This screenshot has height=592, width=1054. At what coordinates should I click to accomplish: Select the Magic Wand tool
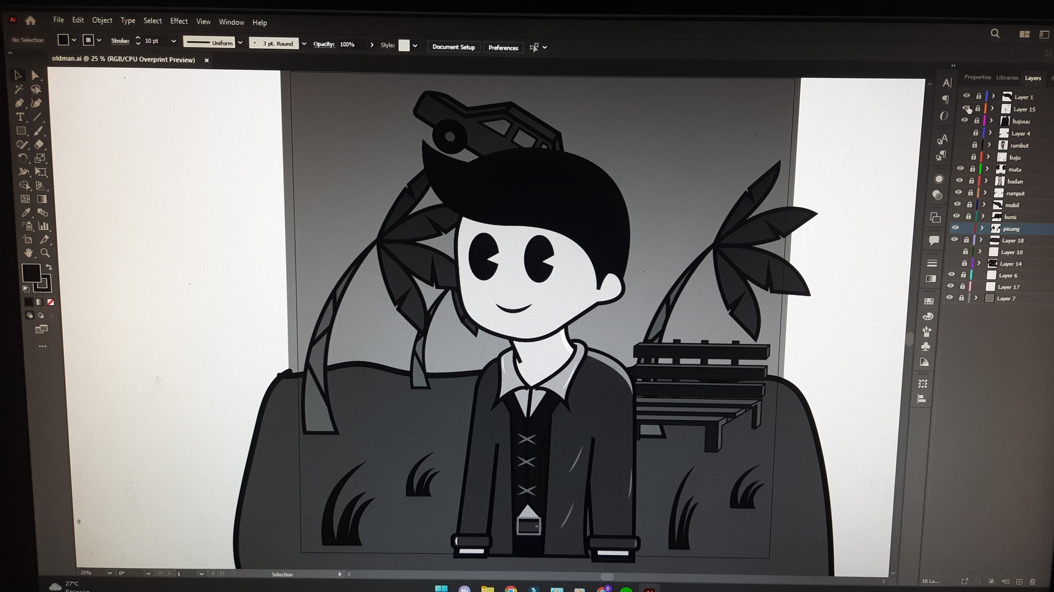(x=19, y=89)
